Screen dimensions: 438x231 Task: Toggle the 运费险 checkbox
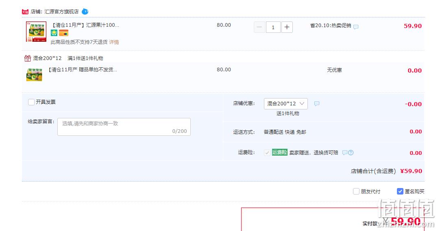click(267, 152)
